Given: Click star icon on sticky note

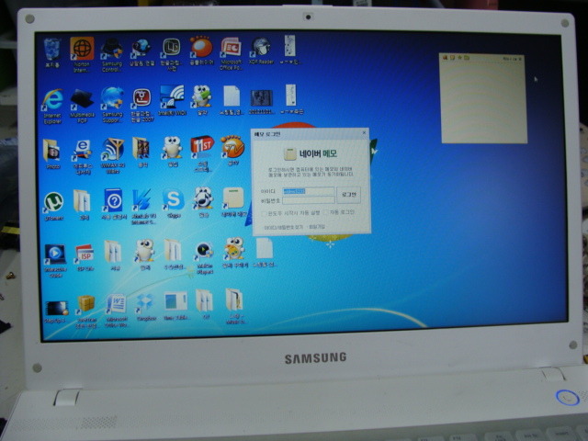Looking at the screenshot, I should (x=459, y=57).
